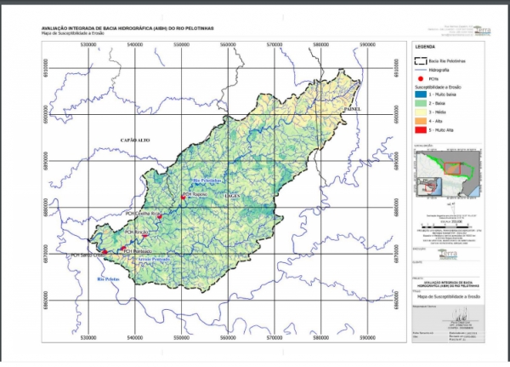
Task: Select the orange '4 - Alta' swatch
Action: click(x=422, y=122)
